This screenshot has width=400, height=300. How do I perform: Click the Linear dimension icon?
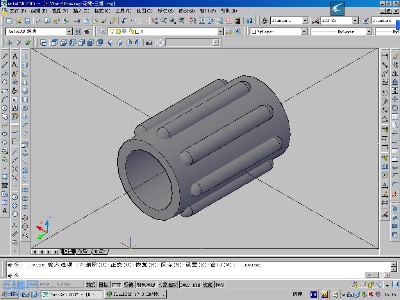tap(385, 56)
